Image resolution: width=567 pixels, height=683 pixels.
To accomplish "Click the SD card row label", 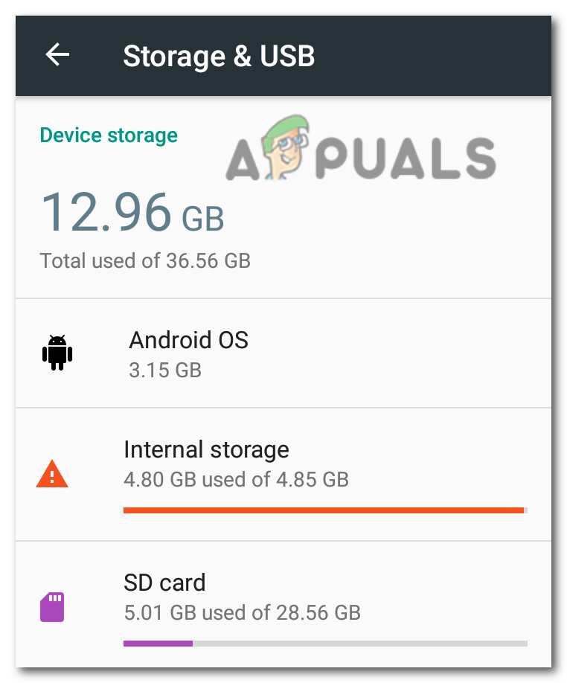I will coord(164,583).
